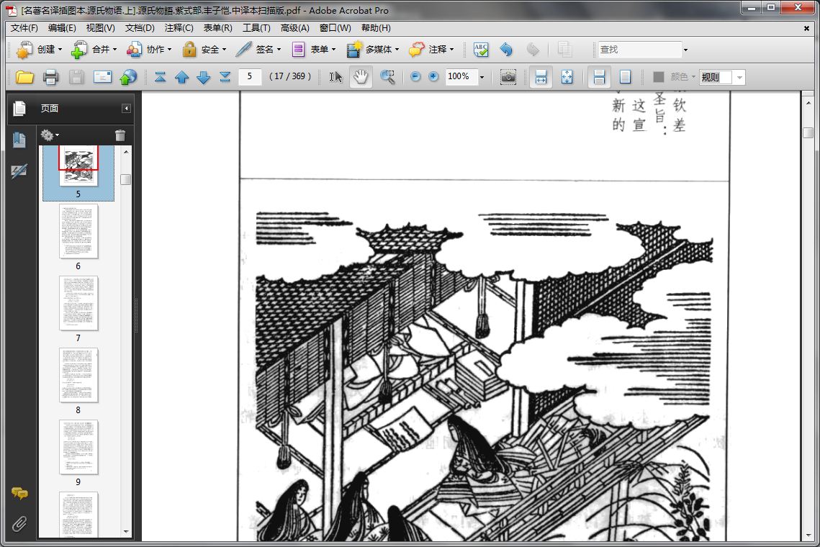Open the 协作 dropdown
820x547 pixels.
(x=148, y=50)
